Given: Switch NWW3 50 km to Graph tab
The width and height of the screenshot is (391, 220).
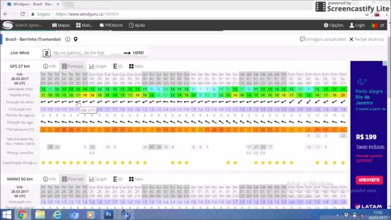Looking at the screenshot, I should (98, 179).
